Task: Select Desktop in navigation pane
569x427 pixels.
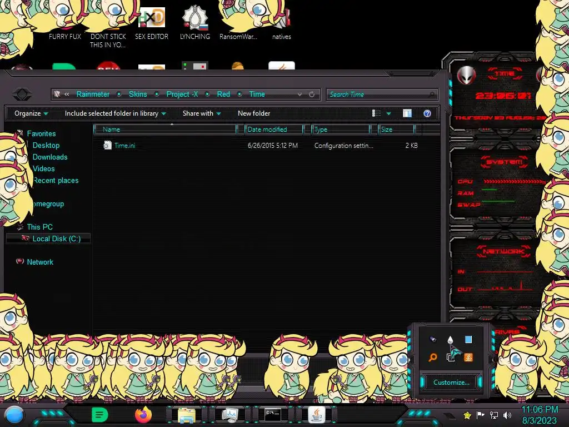Action: pos(46,145)
